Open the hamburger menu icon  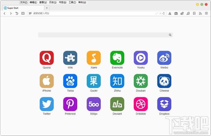tap(206, 13)
